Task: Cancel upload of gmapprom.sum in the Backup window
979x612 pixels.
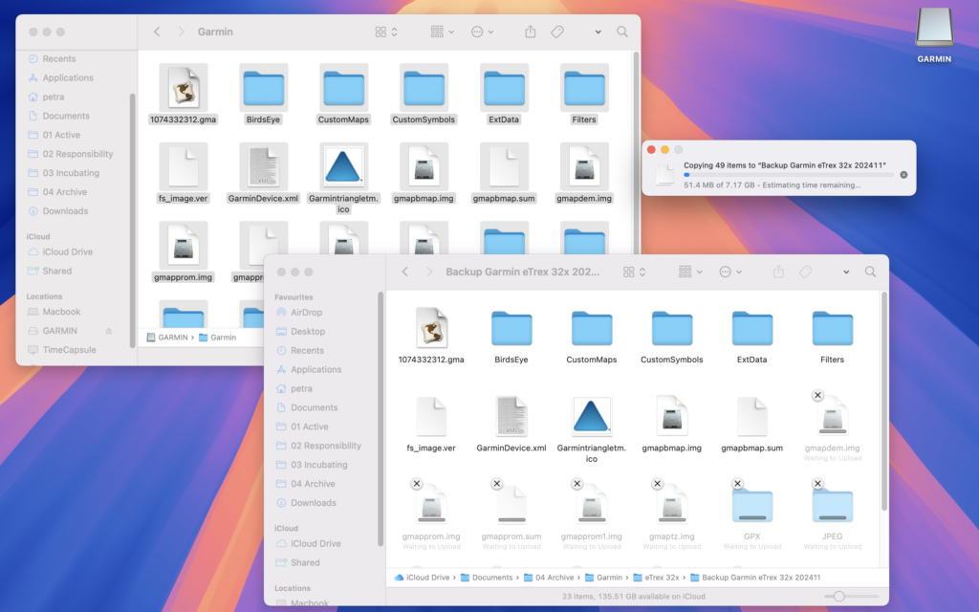Action: click(x=497, y=483)
